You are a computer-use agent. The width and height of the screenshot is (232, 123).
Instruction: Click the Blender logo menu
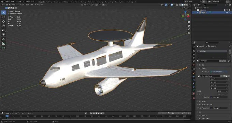2,2
